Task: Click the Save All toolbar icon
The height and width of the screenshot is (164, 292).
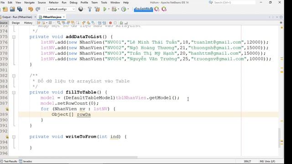Action: tap(20, 9)
